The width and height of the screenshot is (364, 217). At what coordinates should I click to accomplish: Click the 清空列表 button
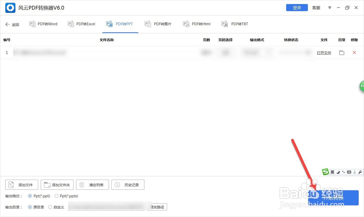click(x=92, y=185)
